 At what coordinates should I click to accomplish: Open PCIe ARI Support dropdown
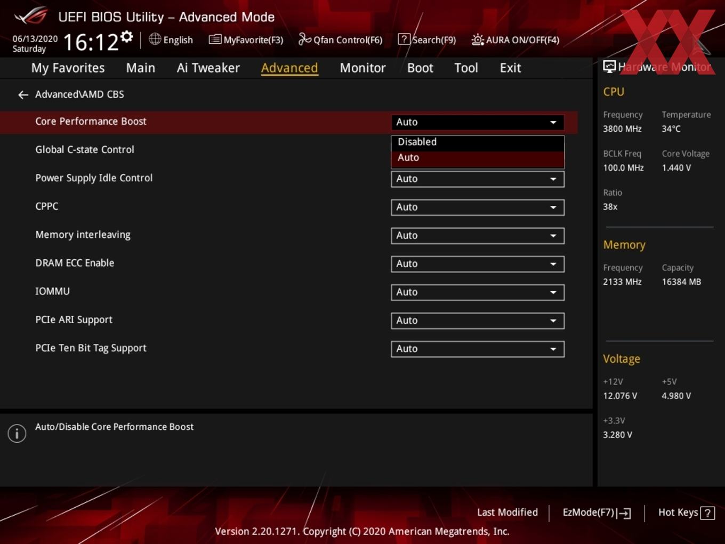tap(478, 321)
